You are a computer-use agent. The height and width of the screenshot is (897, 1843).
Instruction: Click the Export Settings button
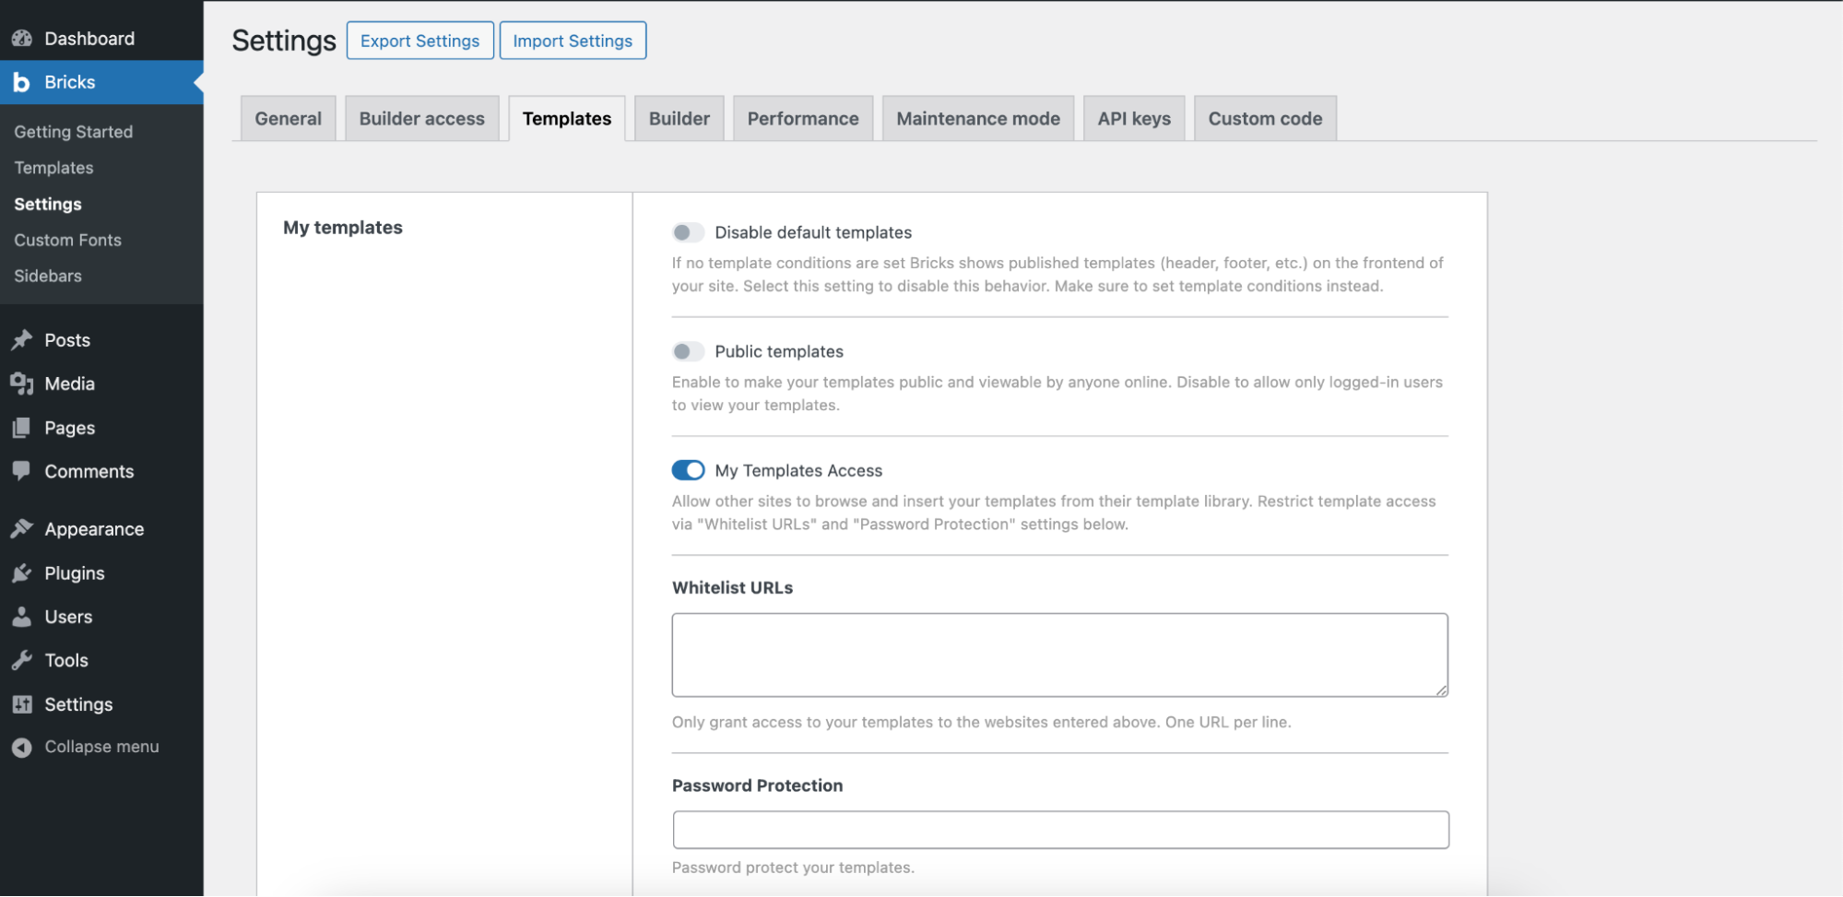coord(419,41)
